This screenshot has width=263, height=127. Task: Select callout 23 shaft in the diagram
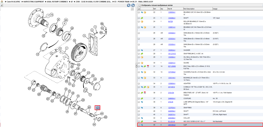[39, 94]
